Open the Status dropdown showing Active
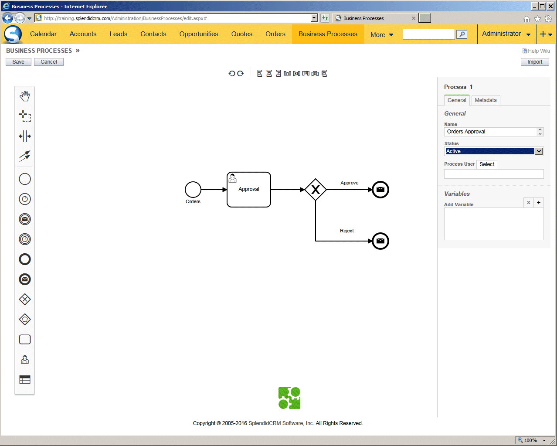 (x=493, y=151)
